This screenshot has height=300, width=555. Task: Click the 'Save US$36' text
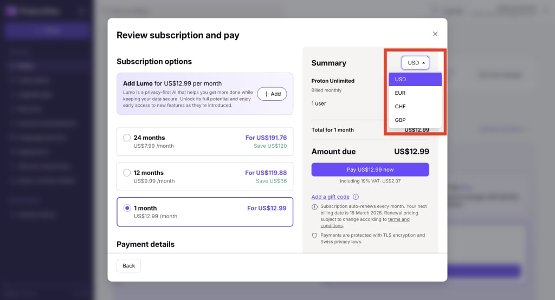(x=271, y=181)
